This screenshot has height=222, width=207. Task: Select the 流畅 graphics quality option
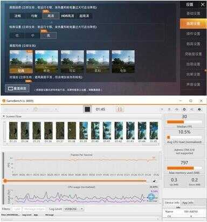point(17,16)
